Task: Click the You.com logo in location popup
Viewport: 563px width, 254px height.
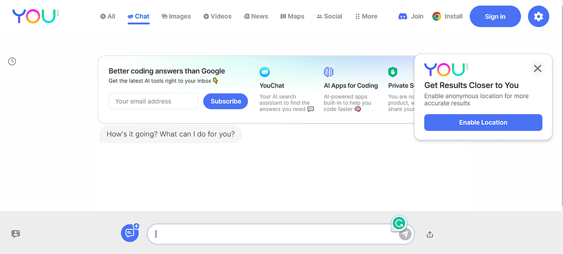Action: (446, 69)
